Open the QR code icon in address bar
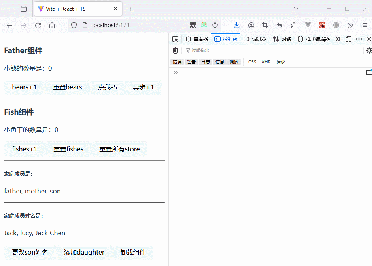Viewport: 372px width, 266px height. (193, 25)
